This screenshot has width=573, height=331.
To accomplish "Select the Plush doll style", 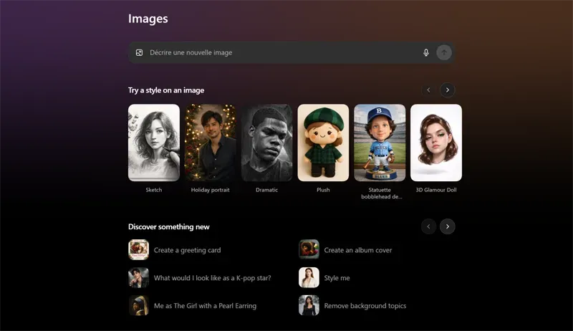I will point(323,143).
